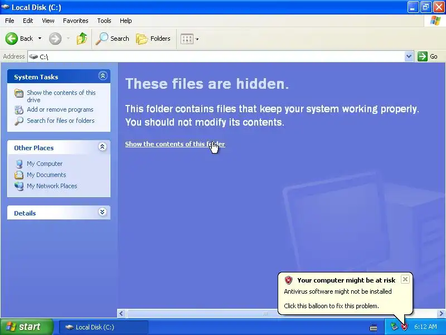Open My Network Places link
446x335 pixels.
(x=52, y=186)
